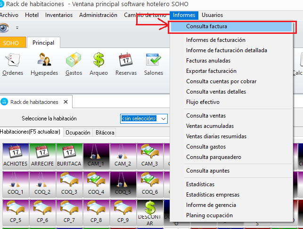Switch to the Bitácora tab
Image resolution: width=303 pixels, height=229 pixels.
[x=105, y=133]
